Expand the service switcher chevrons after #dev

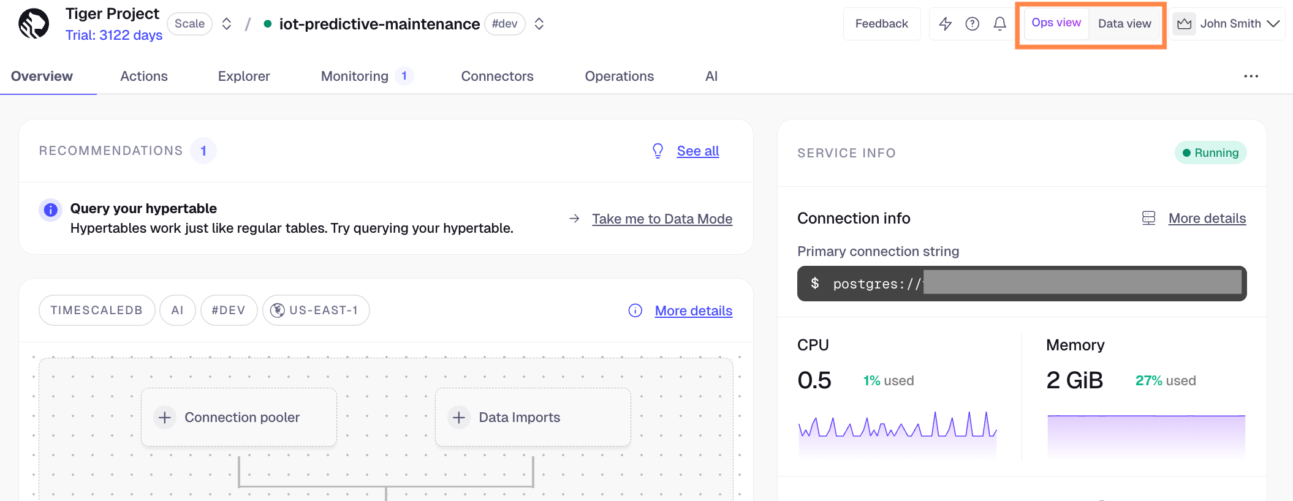click(539, 24)
